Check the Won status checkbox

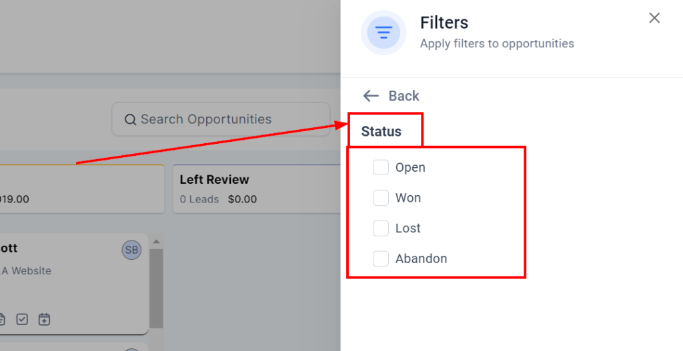(x=381, y=198)
